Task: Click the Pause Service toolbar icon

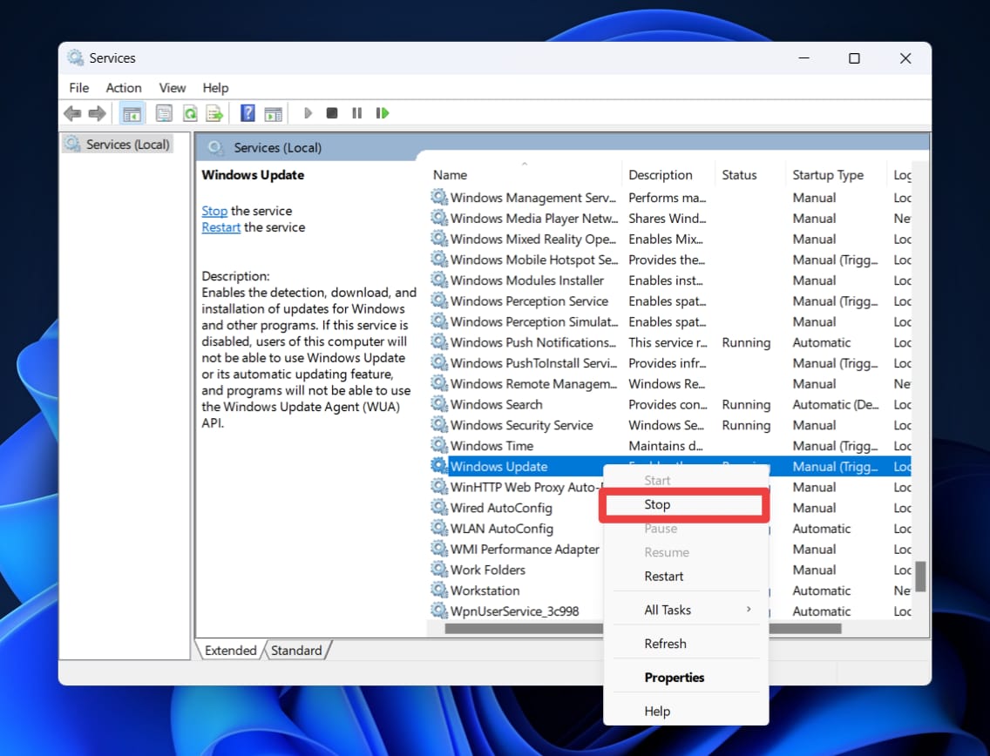Action: 356,113
